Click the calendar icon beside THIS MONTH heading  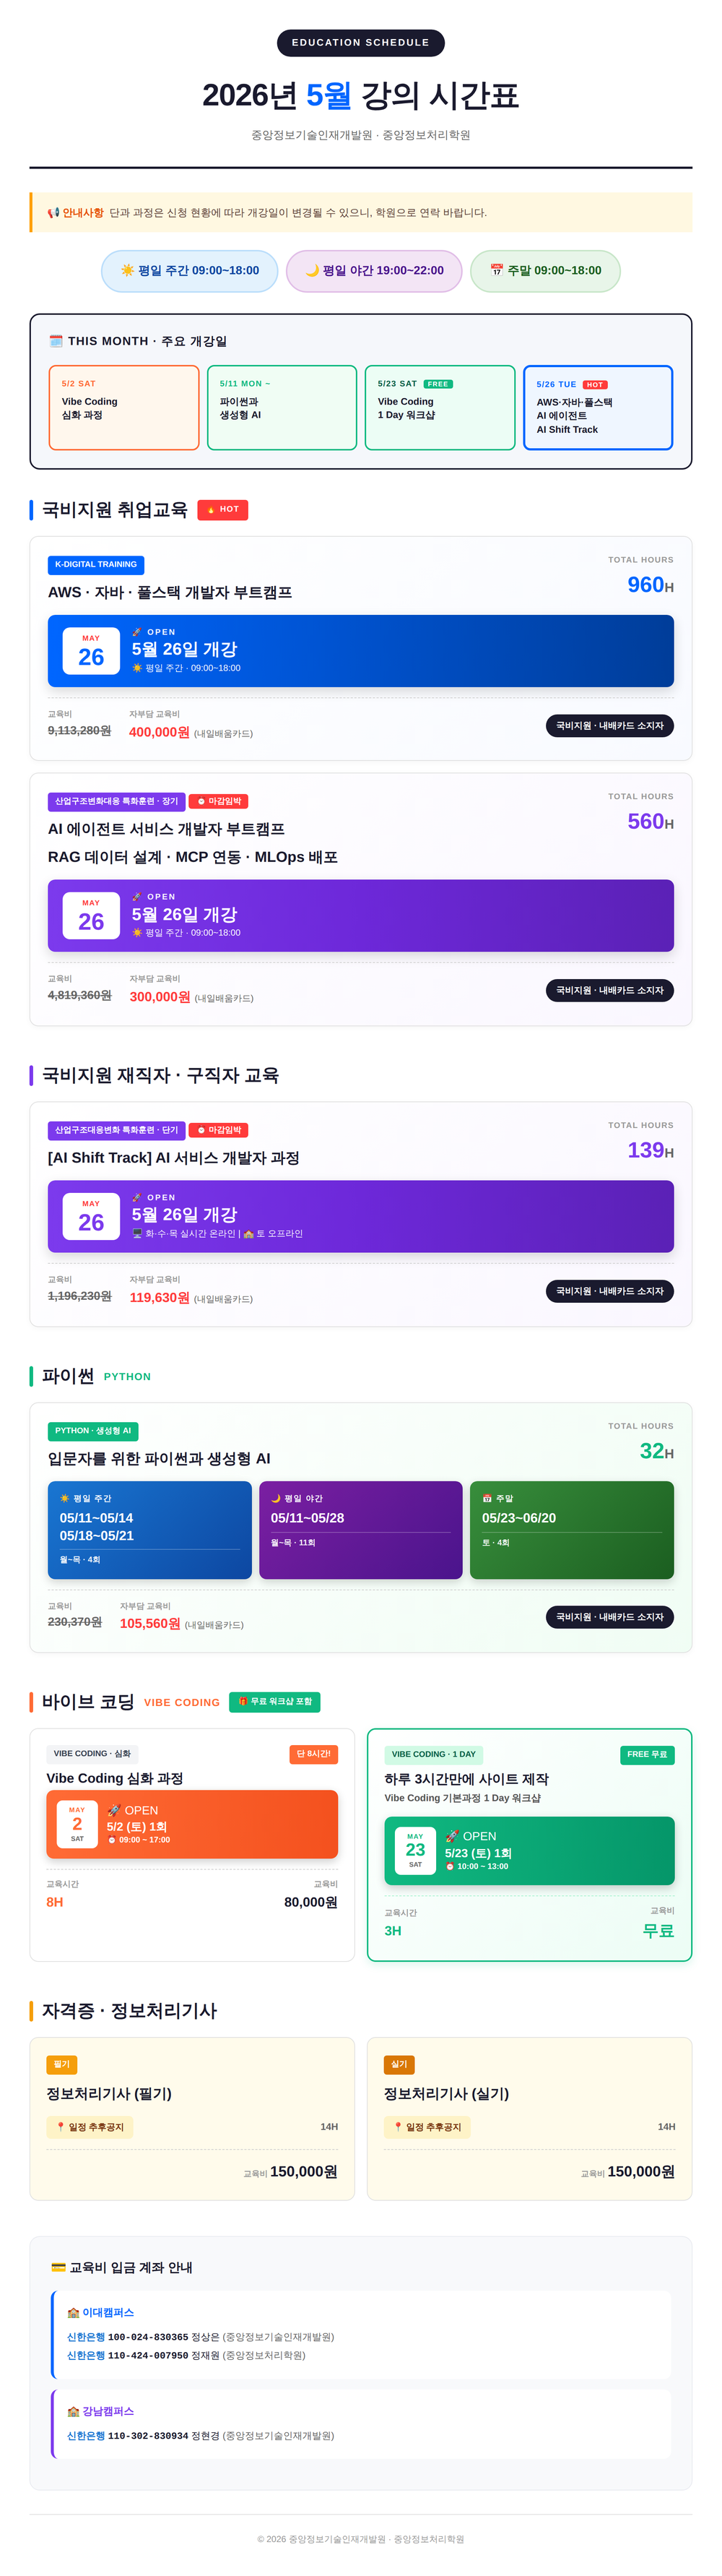[56, 341]
